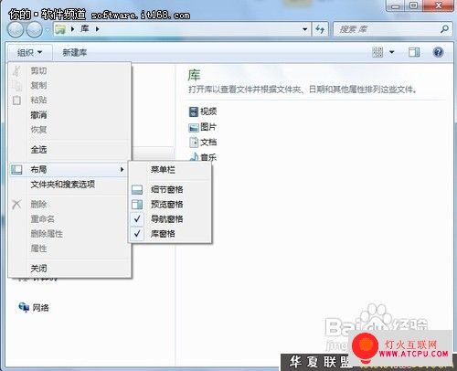Image resolution: width=457 pixels, height=371 pixels.
Task: Open the view options dropdown arrow
Action: [392, 52]
